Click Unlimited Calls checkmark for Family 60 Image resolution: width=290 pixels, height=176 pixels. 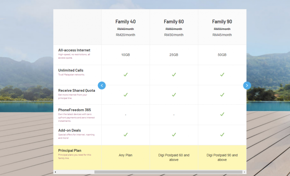[x=174, y=75]
